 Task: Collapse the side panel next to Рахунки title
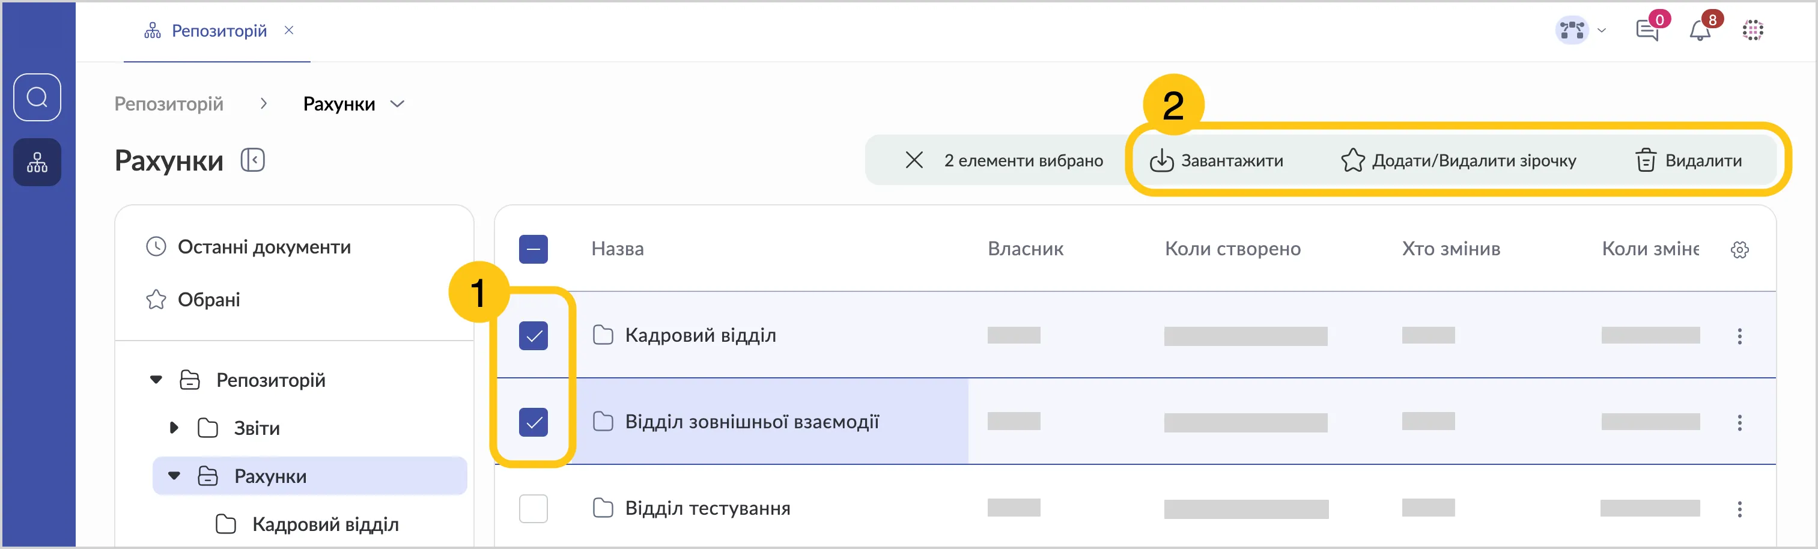[253, 160]
